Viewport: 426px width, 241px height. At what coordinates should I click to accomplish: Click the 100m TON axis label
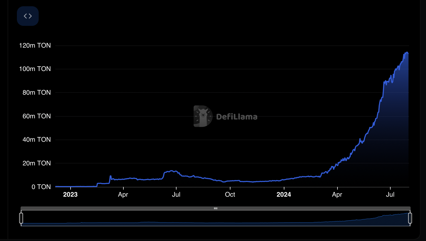pyautogui.click(x=35, y=69)
